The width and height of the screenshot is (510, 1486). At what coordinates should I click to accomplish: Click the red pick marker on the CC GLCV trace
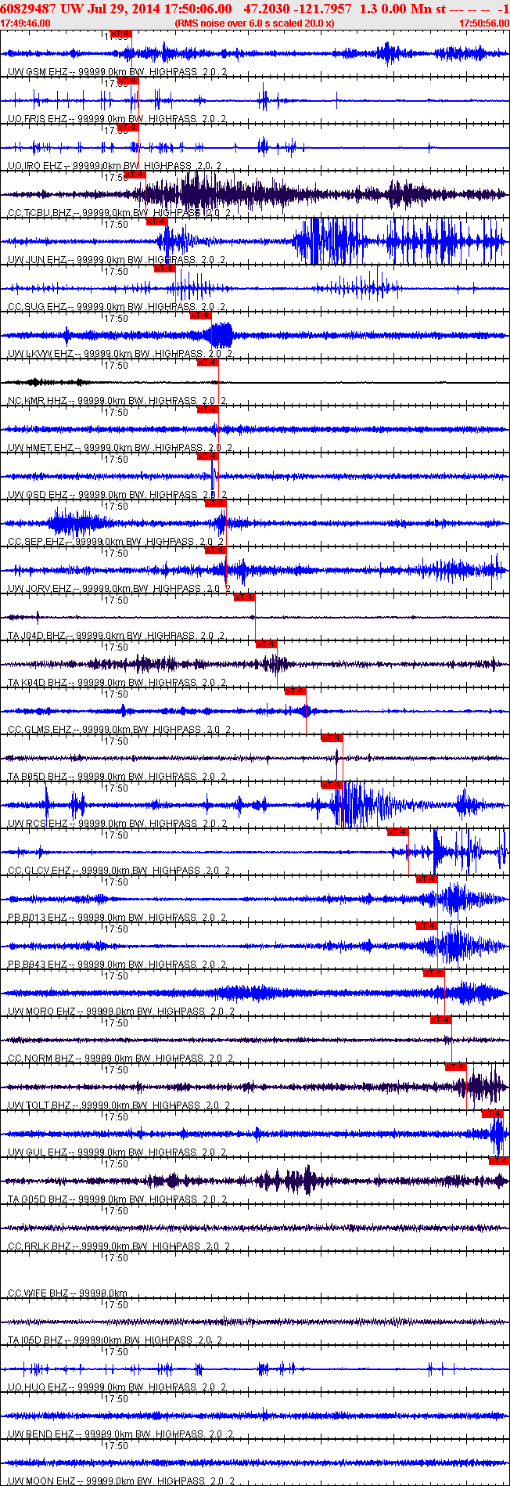[398, 832]
